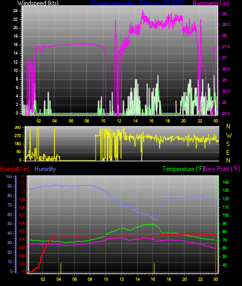Click the '28.5' value on barometer axis
This screenshot has width=242, height=286.
pyautogui.click(x=226, y=24)
